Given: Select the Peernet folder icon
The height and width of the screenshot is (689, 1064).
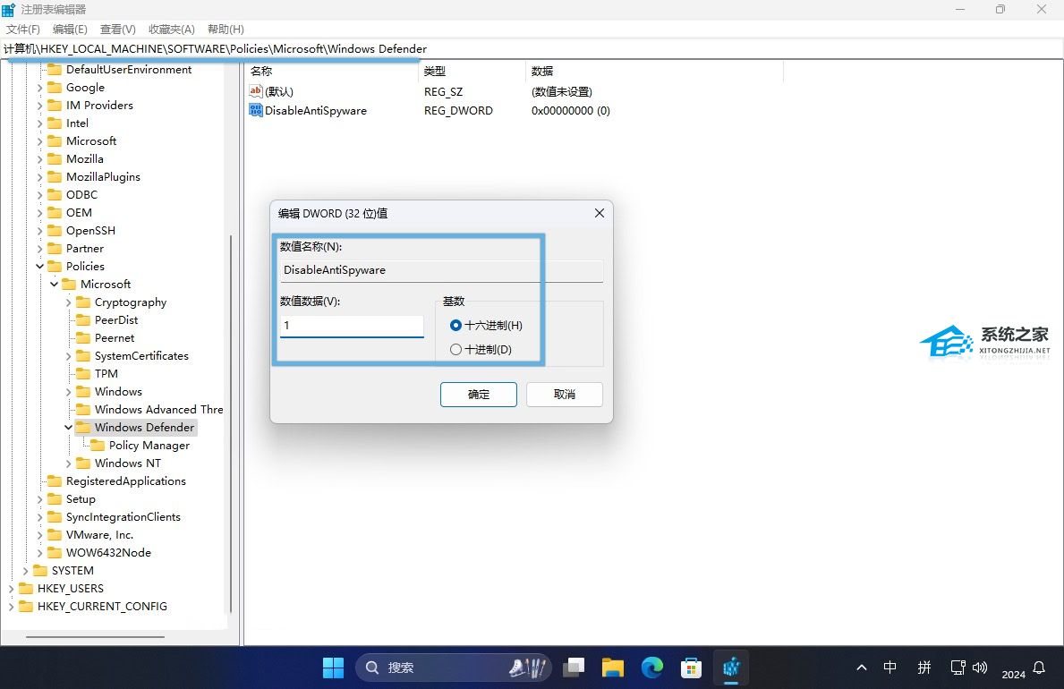Looking at the screenshot, I should (x=83, y=338).
